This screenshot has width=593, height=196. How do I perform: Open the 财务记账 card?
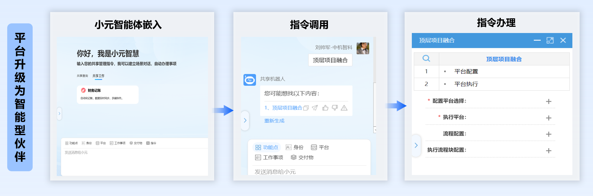pyautogui.click(x=108, y=95)
